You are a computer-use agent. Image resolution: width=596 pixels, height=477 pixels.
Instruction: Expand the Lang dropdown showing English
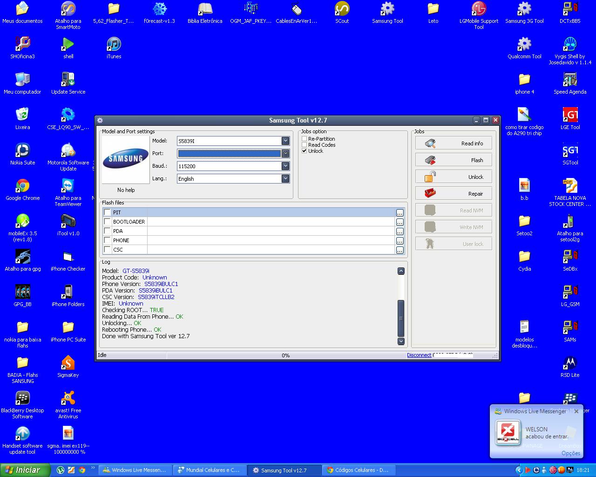[285, 178]
